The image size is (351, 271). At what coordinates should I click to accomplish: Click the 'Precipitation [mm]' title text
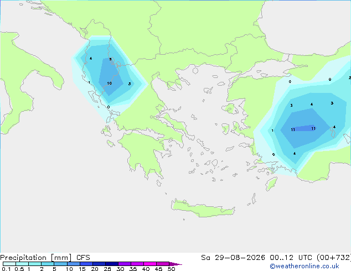coord(36,258)
